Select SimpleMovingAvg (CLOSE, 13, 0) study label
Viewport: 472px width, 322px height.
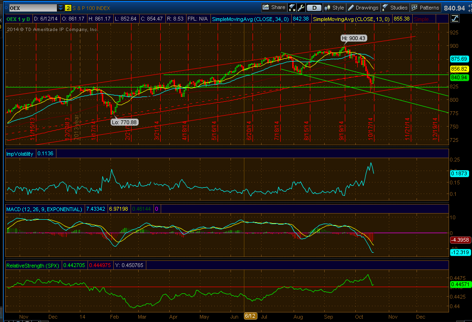click(x=351, y=19)
